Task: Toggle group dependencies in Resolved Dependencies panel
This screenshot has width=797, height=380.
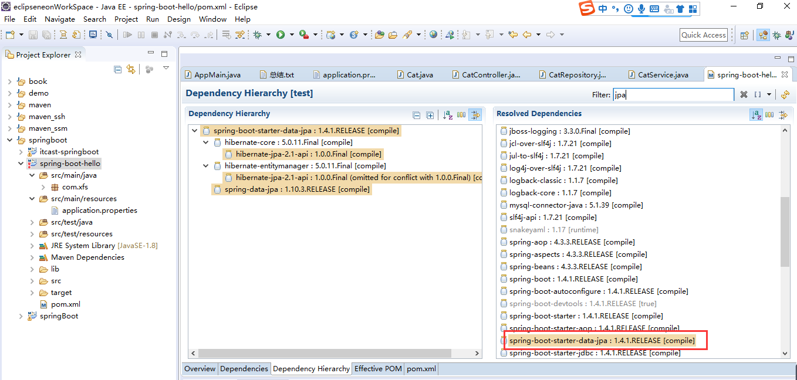Action: [x=769, y=115]
